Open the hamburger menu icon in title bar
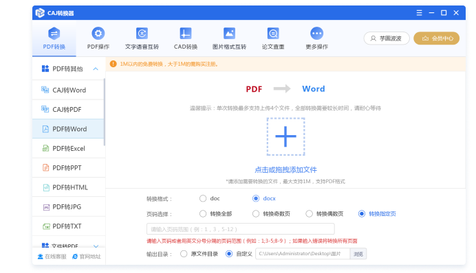 click(x=419, y=13)
